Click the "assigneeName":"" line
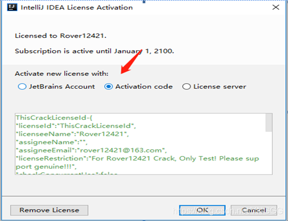This screenshot has height=221, width=288. (x=52, y=142)
